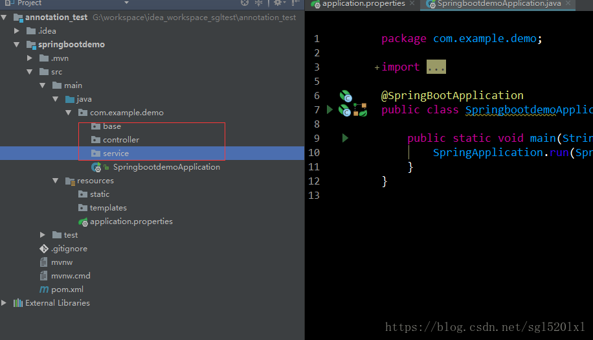Close the SpringbootdemoApplication.java tab
The height and width of the screenshot is (340, 593).
[x=568, y=3]
